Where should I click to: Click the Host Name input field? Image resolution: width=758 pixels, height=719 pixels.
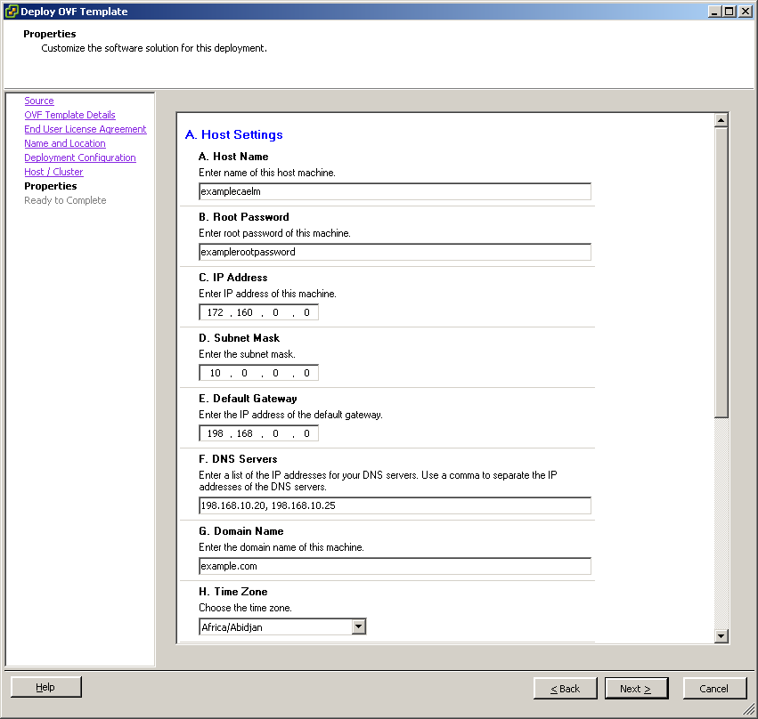[395, 191]
